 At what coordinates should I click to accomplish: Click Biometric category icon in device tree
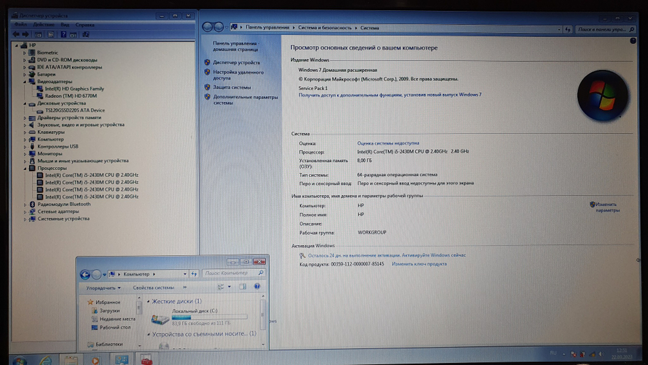(32, 53)
